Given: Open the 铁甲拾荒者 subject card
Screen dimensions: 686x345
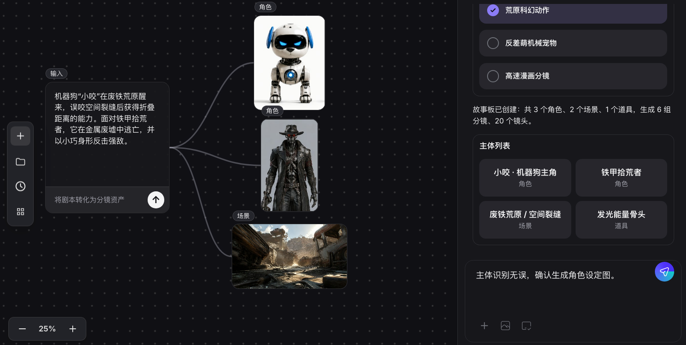Looking at the screenshot, I should 621,178.
